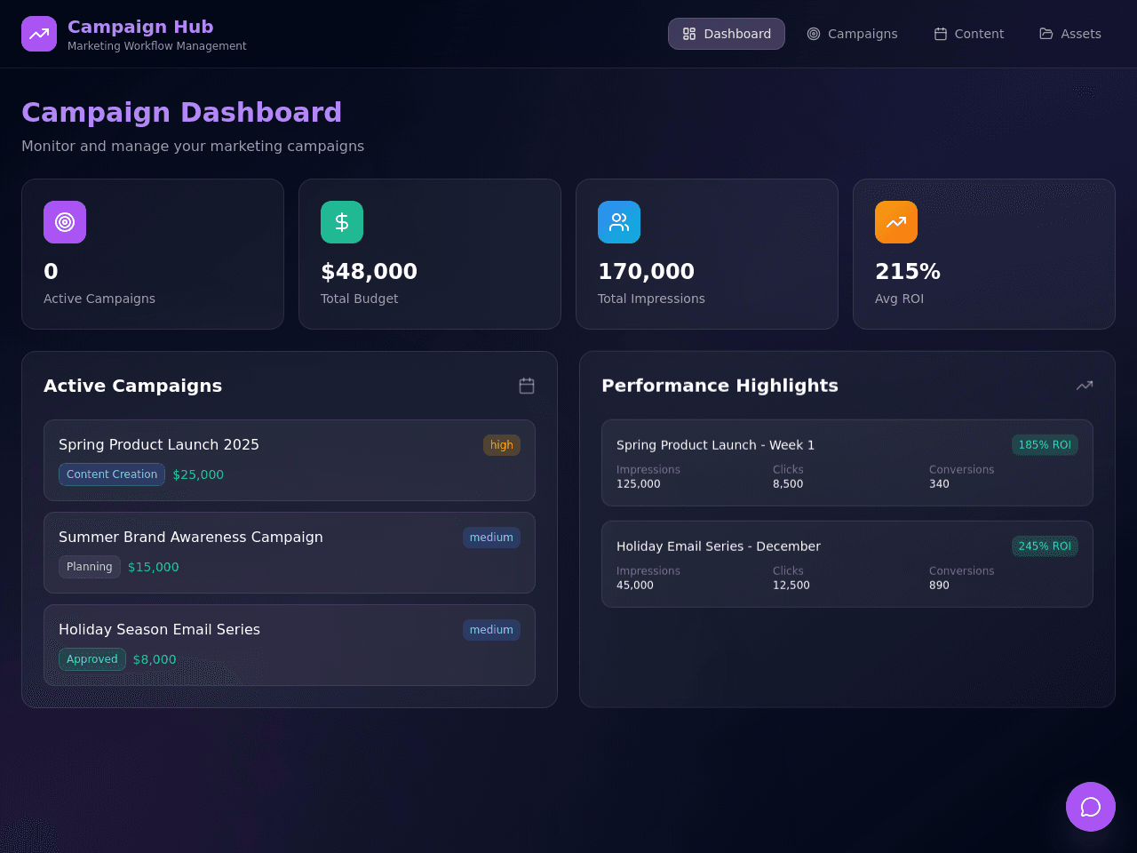Click the high priority badge
This screenshot has width=1137, height=853.
502,445
